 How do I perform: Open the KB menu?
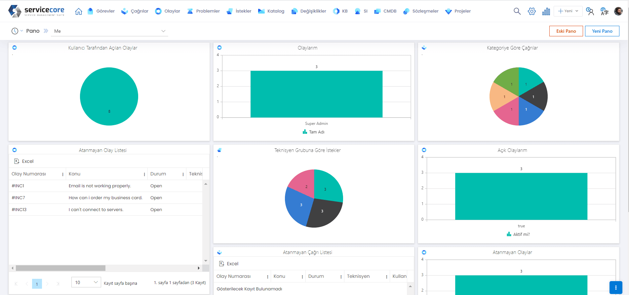pyautogui.click(x=340, y=11)
